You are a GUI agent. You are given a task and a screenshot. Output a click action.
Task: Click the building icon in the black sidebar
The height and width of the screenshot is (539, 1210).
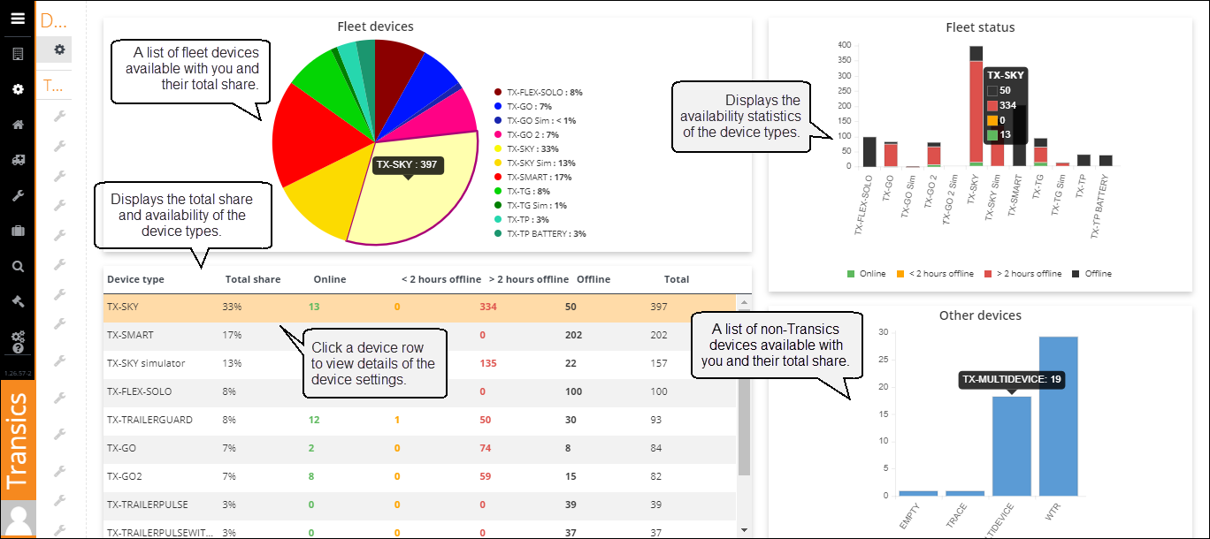18,54
